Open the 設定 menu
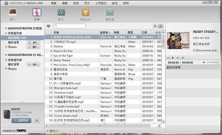The image size is (222, 135). tap(115, 3)
